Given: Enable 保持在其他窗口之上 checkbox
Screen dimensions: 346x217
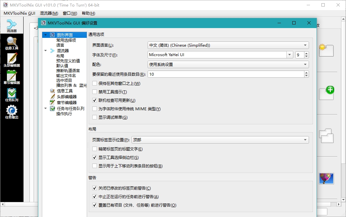Looking at the screenshot, I should pos(95,84).
